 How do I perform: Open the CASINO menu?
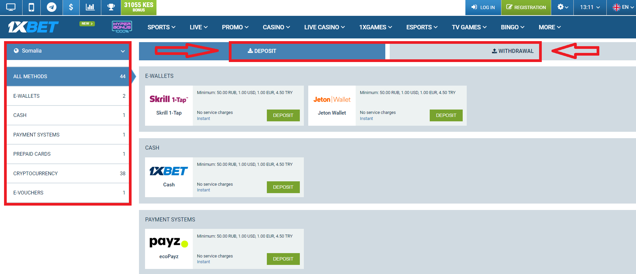pos(276,27)
